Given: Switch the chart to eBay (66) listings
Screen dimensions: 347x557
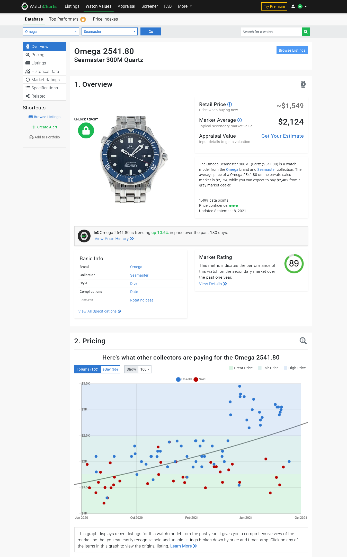Looking at the screenshot, I should coord(110,369).
